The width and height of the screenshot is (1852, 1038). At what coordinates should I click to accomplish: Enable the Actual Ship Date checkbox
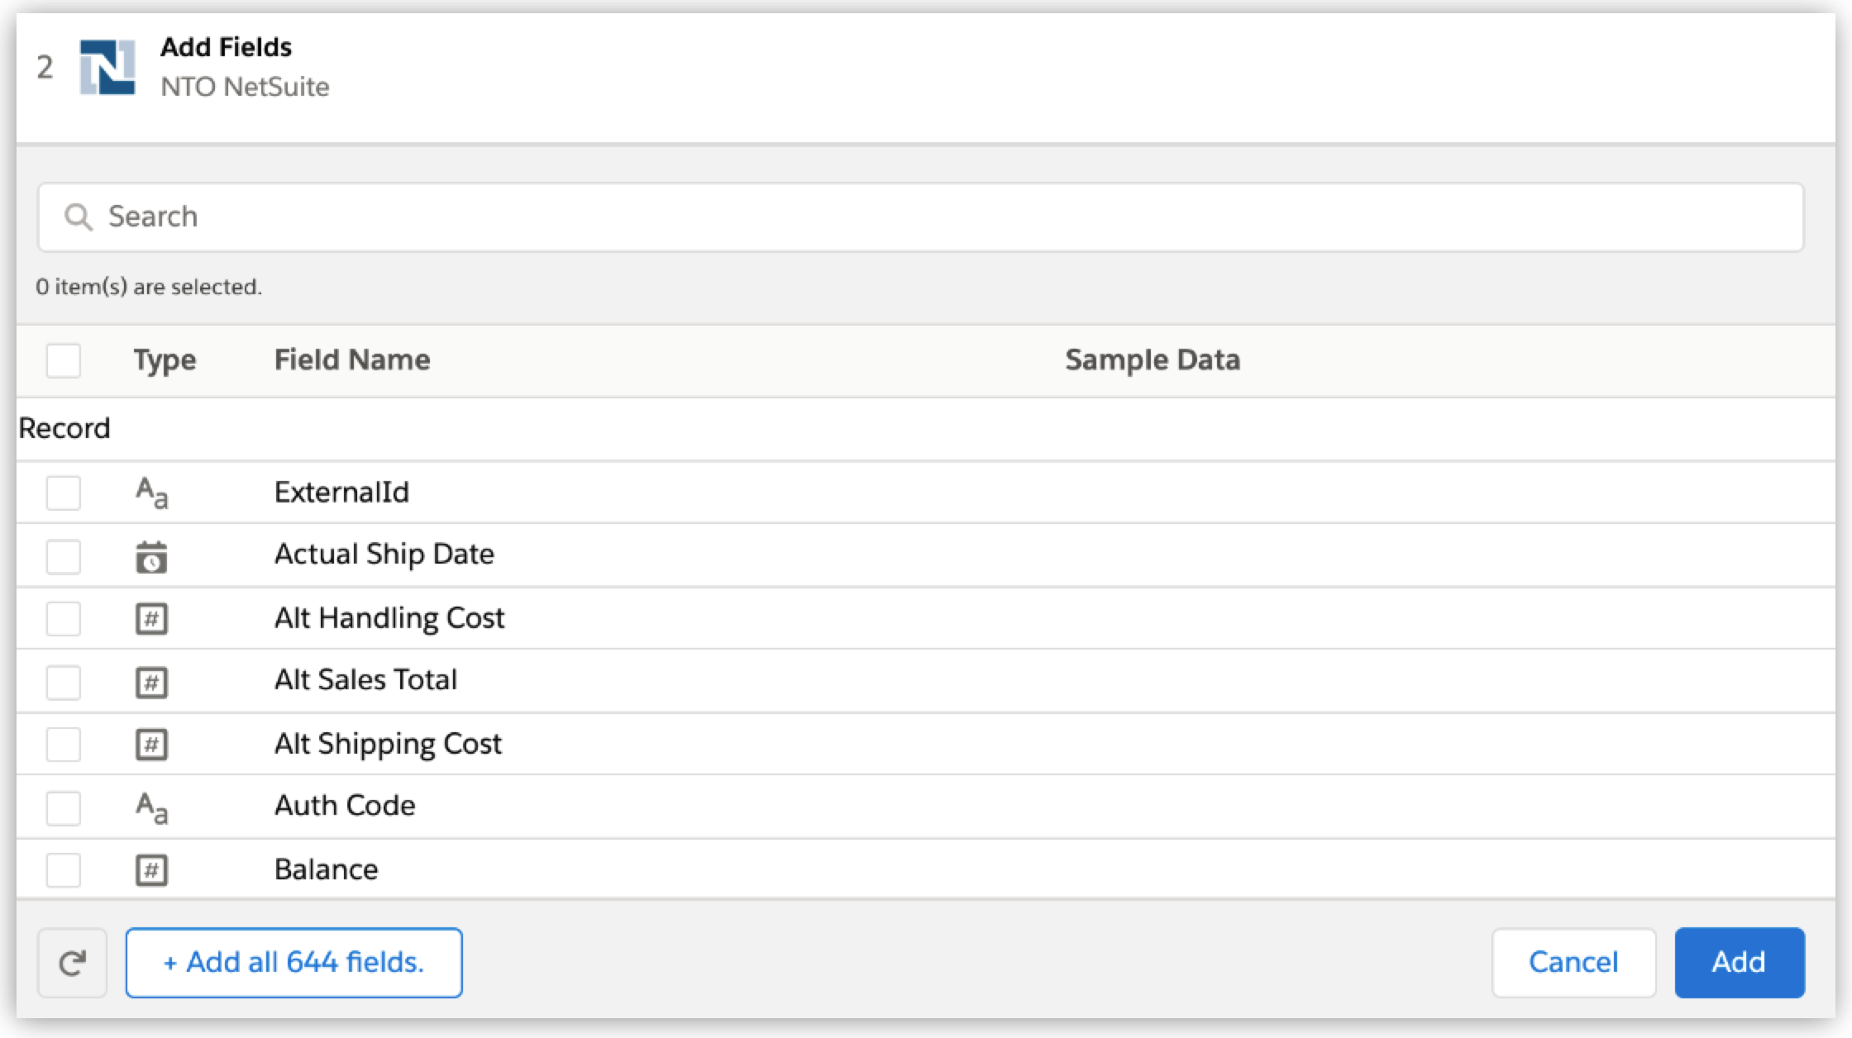(x=64, y=556)
